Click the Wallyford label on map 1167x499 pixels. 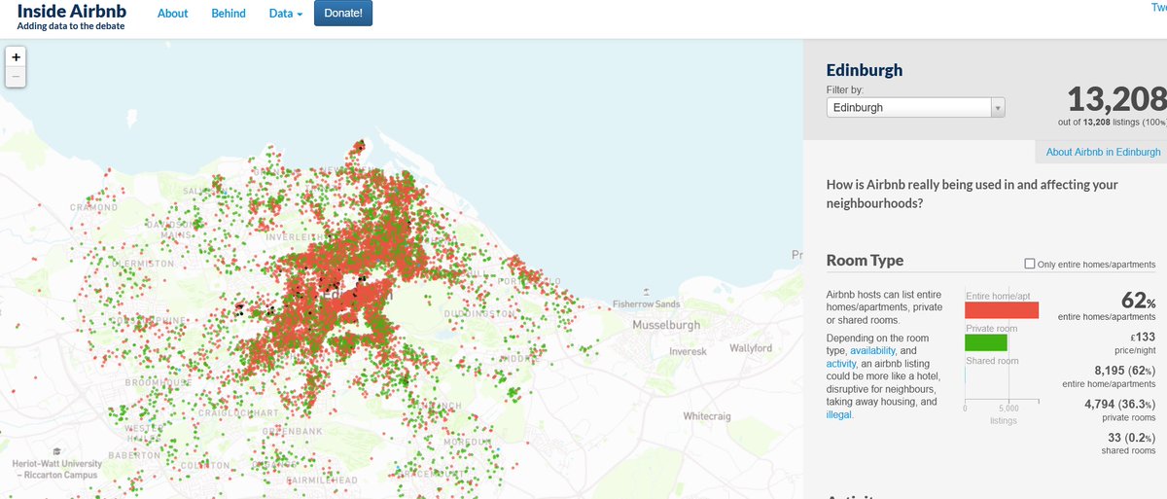(750, 348)
